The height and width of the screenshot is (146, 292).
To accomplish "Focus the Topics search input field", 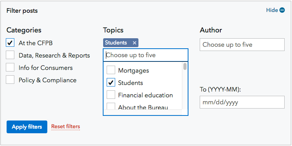I will [145, 55].
